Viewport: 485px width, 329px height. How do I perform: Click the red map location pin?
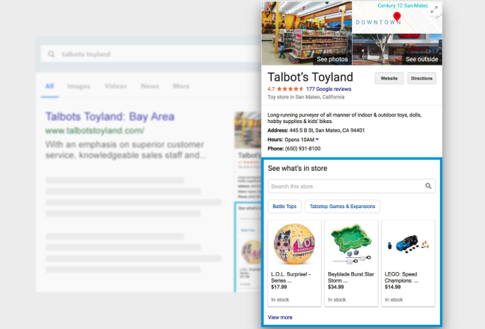coord(397,16)
